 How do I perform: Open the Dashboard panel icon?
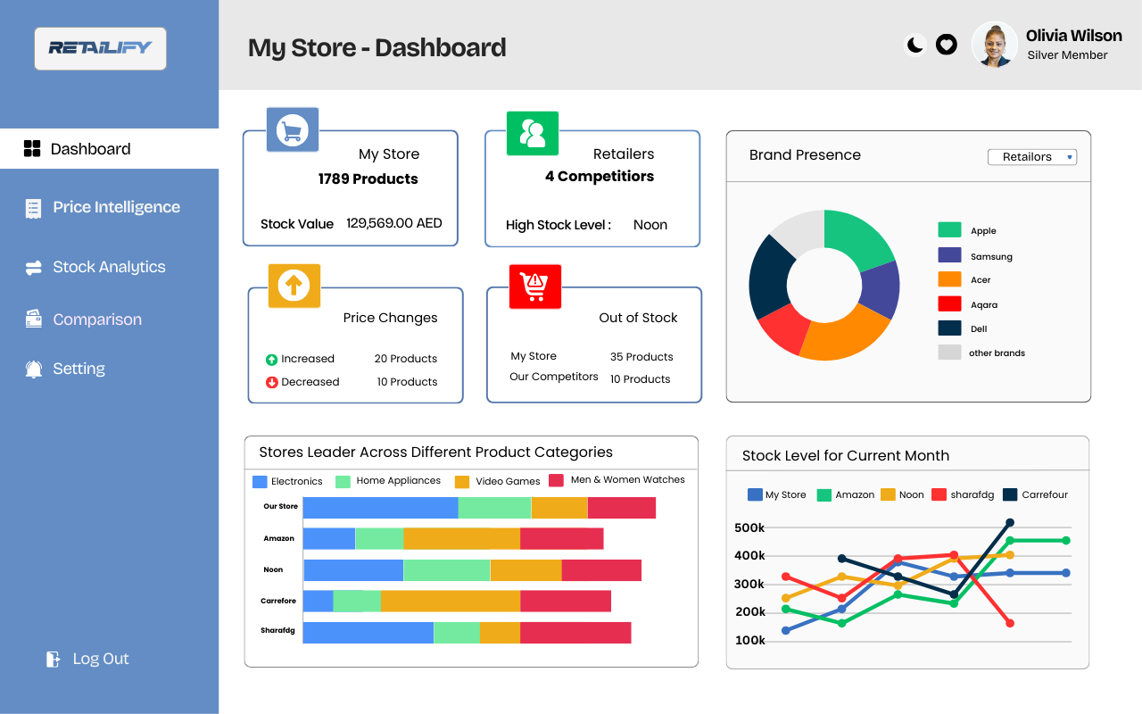click(x=33, y=148)
